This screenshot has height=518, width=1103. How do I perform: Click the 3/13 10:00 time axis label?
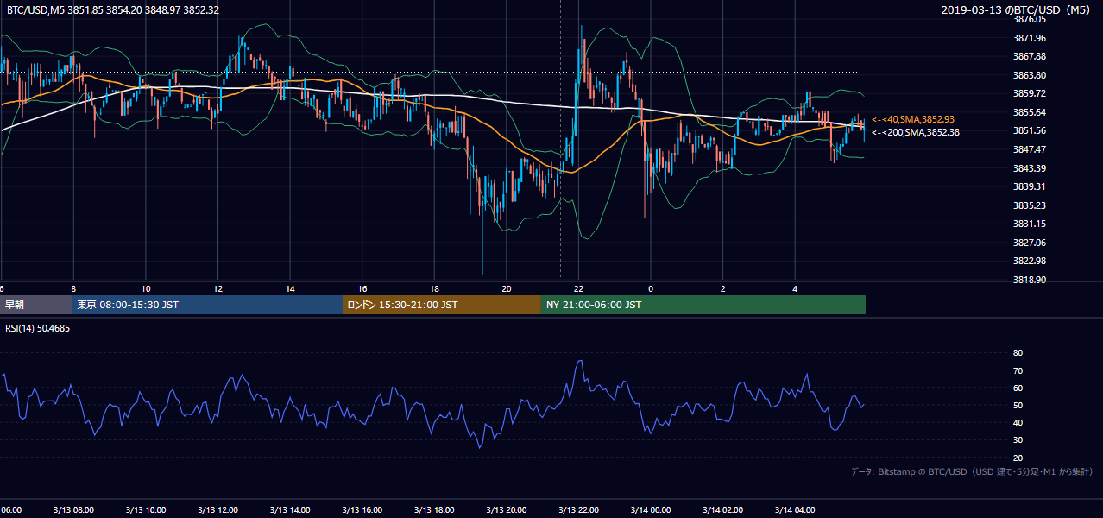tap(146, 509)
